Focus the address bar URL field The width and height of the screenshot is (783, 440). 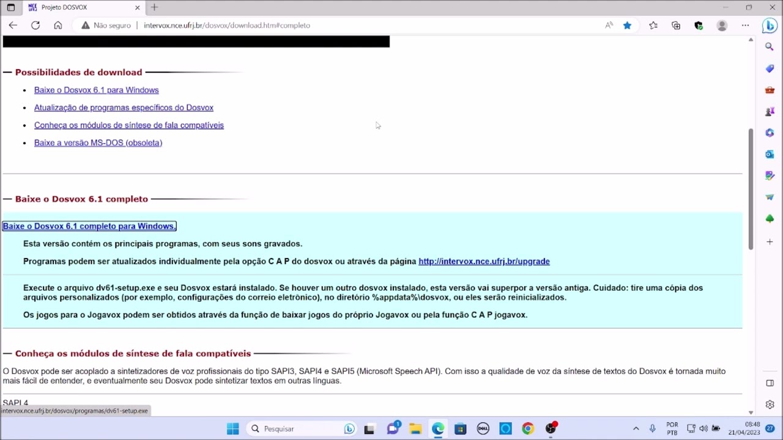click(x=227, y=25)
